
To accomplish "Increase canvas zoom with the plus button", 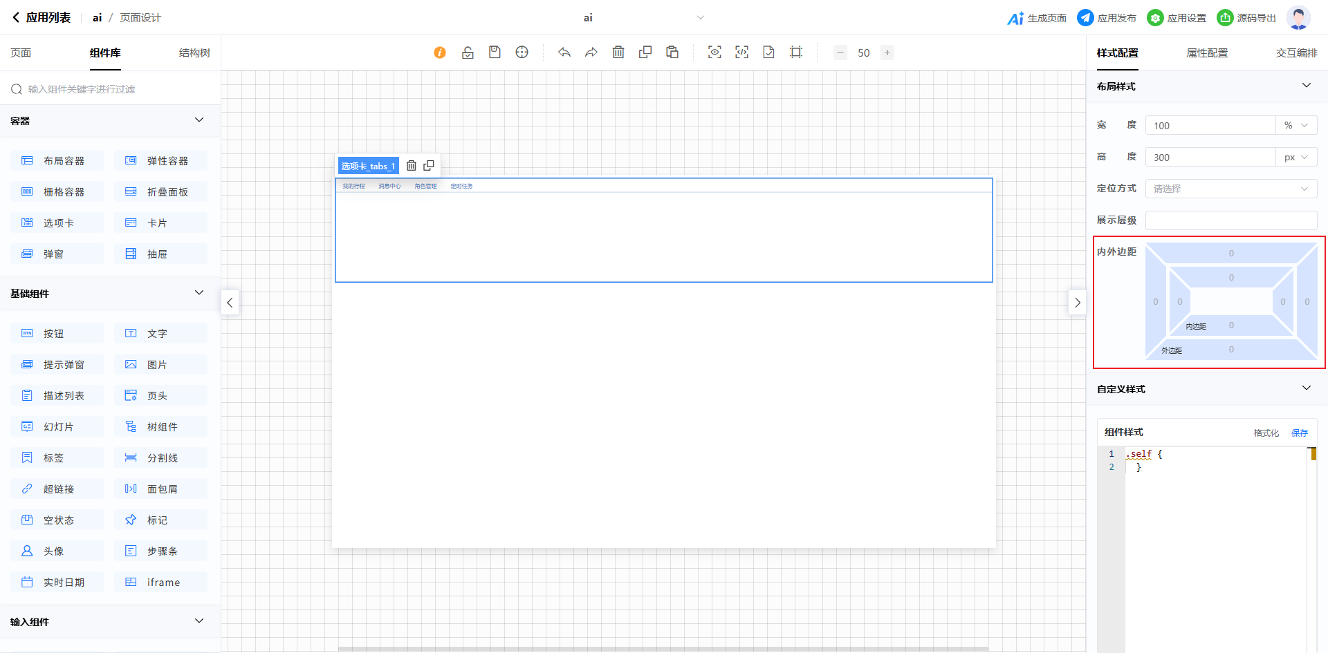I will 887,53.
